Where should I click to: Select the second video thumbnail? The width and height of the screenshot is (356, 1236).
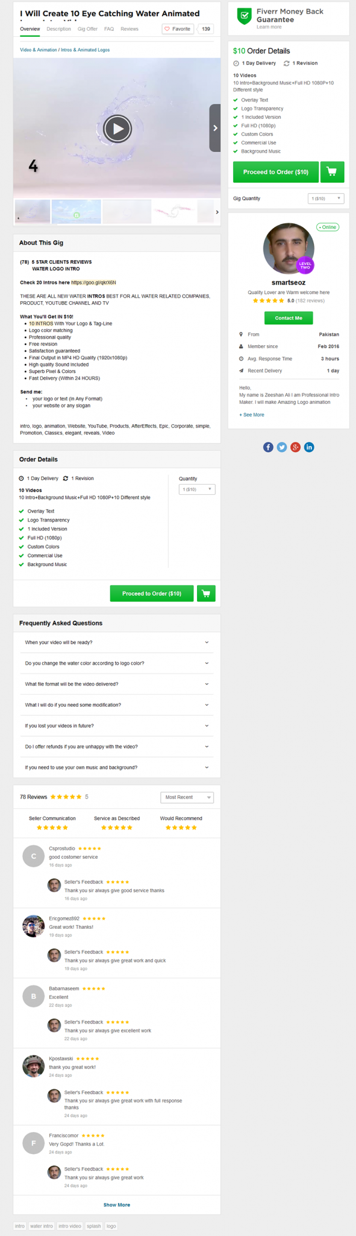[x=76, y=212]
